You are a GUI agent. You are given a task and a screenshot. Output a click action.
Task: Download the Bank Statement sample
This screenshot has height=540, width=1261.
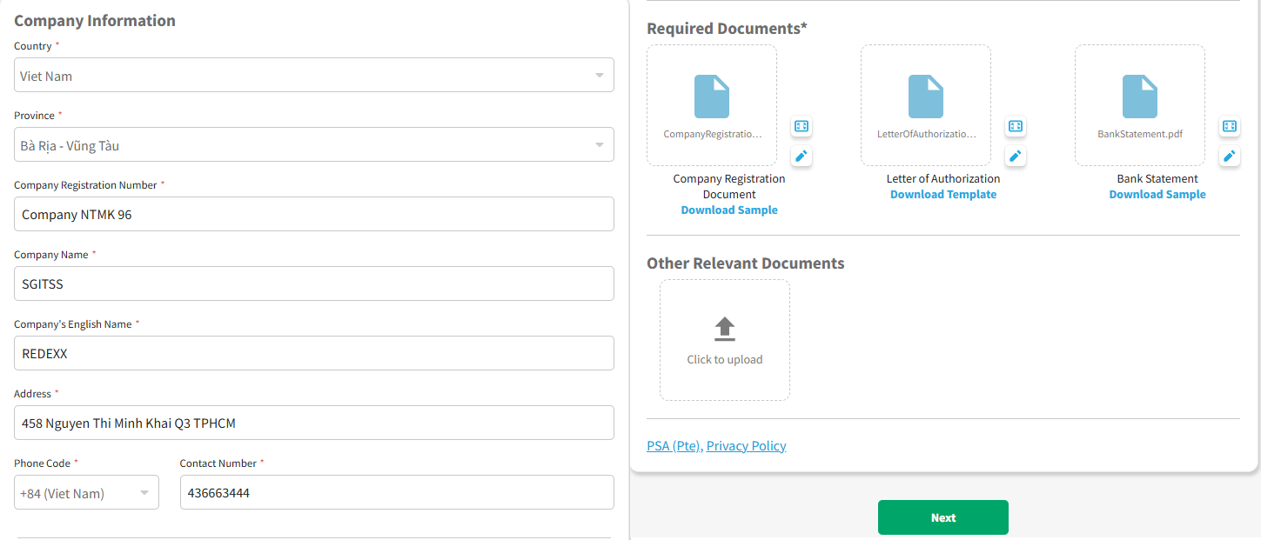[1157, 195]
